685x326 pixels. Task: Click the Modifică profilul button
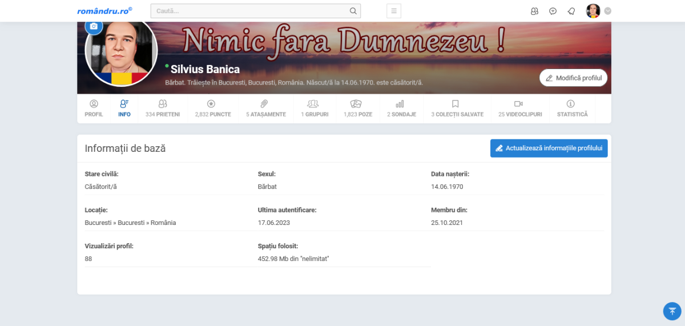click(x=573, y=78)
